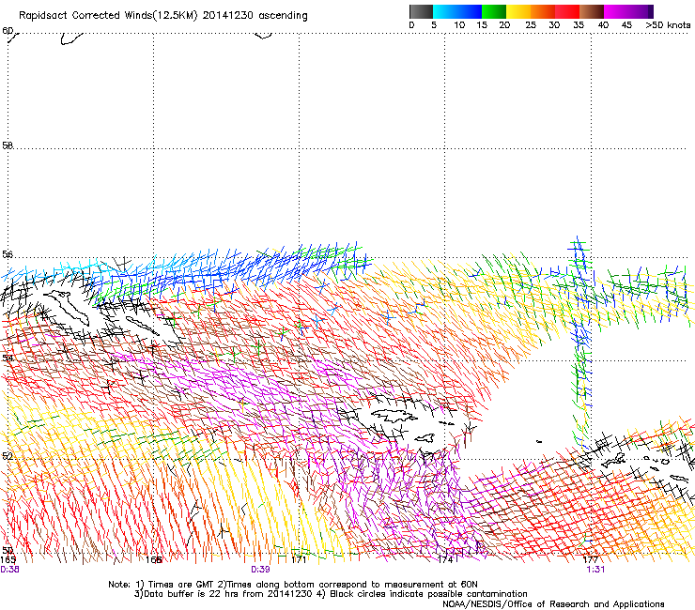Click the NOAA/NESDIS credit line
Screen dimensions: 695x610
tap(553, 604)
